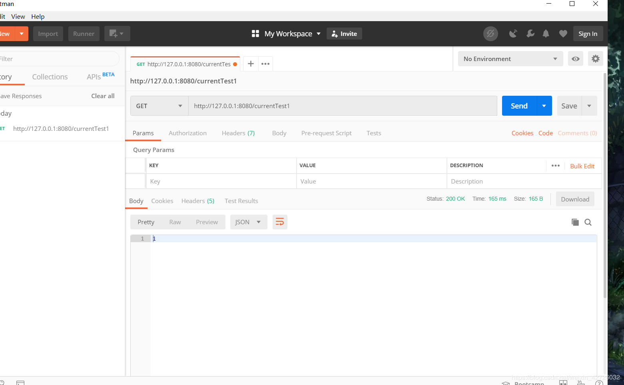
Task: Expand the New button dropdown arrow
Action: 22,34
